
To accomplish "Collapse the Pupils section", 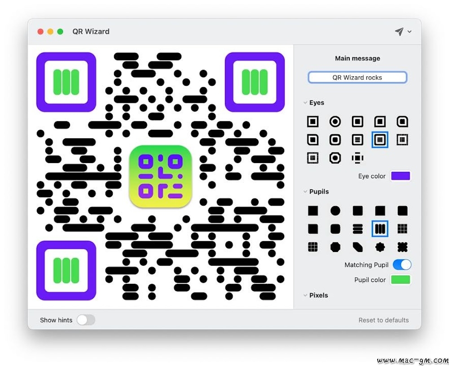I will click(305, 192).
